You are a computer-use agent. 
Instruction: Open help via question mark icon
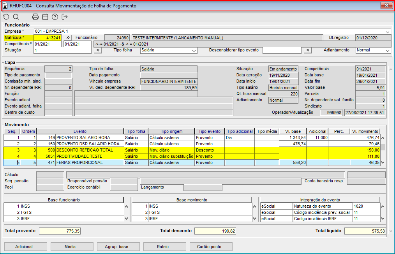tap(55, 17)
